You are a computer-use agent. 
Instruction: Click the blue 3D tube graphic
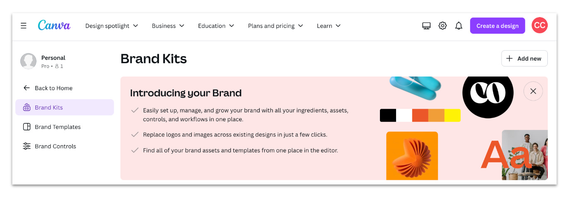tap(415, 87)
